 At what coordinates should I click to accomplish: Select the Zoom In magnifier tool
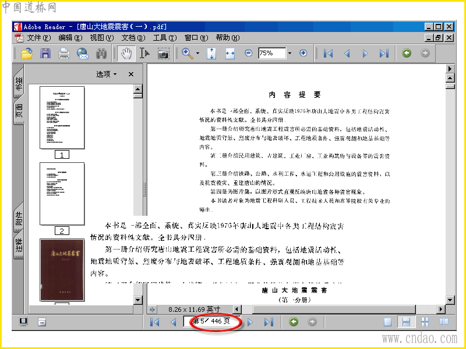click(x=187, y=54)
